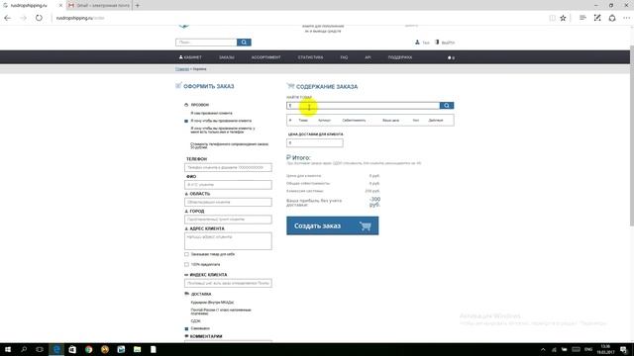
Task: Tick the 100% предоплата checkbox
Action: (x=186, y=264)
